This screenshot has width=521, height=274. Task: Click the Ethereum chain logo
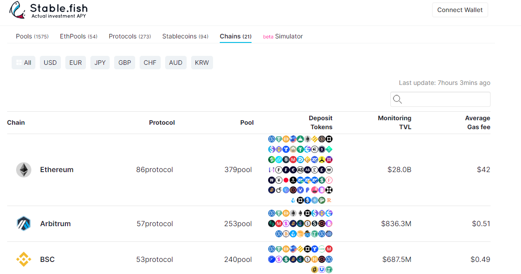(24, 170)
